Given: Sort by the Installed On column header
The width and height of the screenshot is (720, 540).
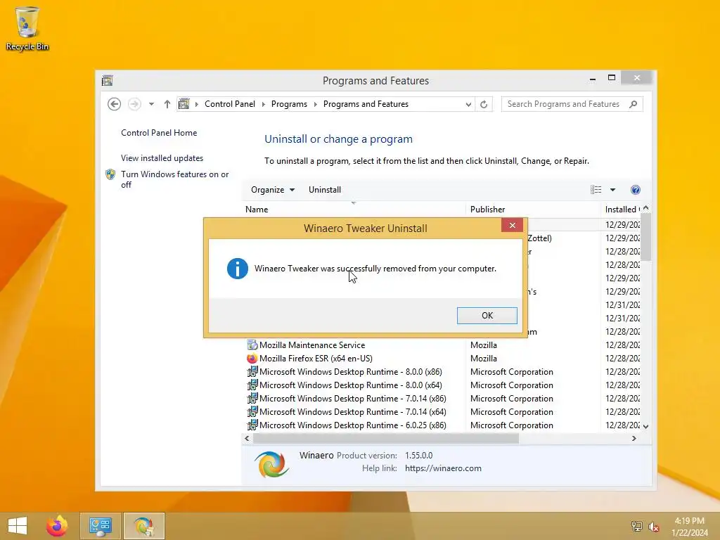Looking at the screenshot, I should click(622, 209).
